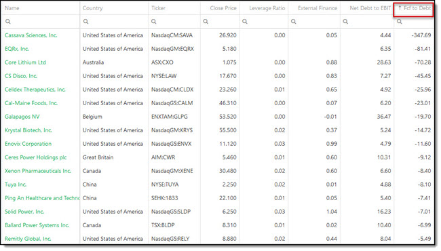
Task: Click Name column filter field
Action: [x=41, y=22]
